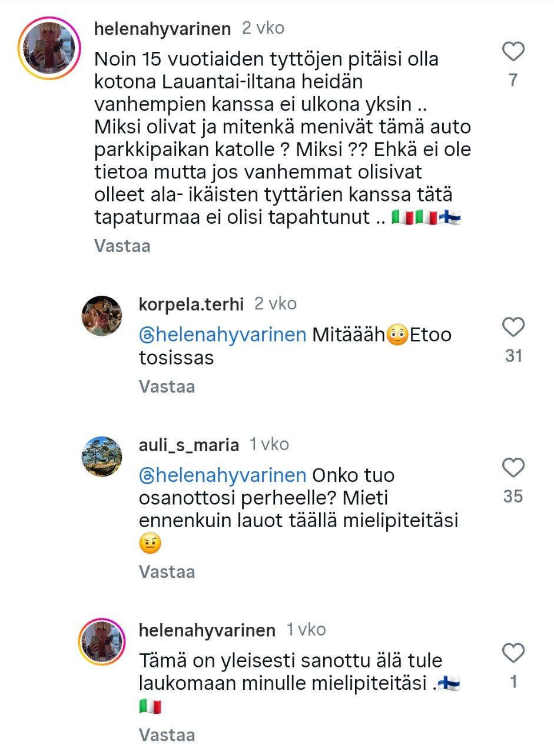Like korpela.terhi's reply with heart icon

click(513, 327)
